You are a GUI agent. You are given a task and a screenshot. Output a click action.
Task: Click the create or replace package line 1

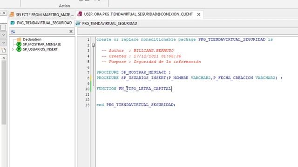(x=184, y=39)
